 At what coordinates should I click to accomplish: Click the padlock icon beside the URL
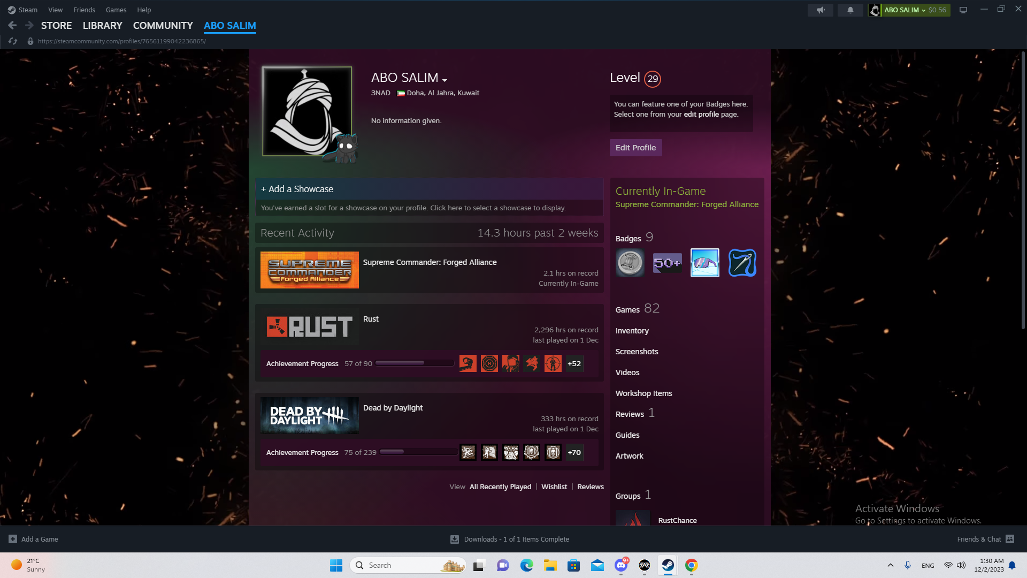coord(30,41)
